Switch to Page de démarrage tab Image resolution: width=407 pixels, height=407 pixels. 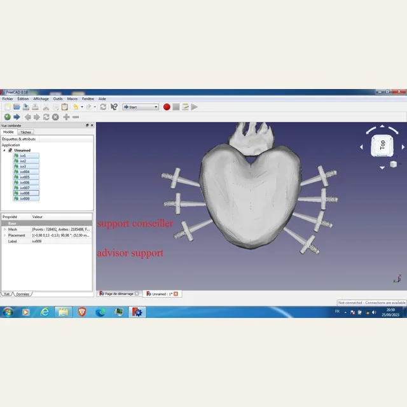[119, 294]
